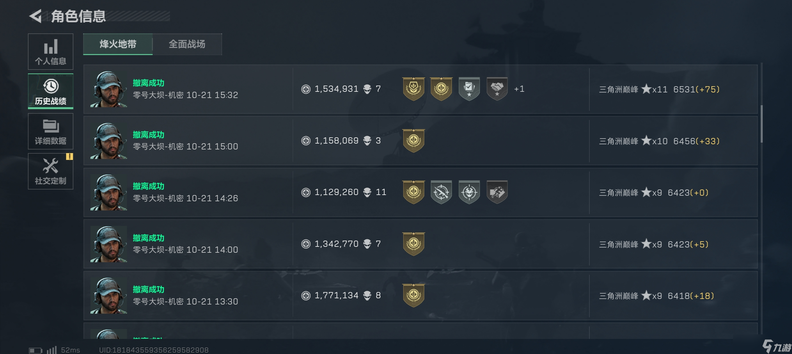Click the operator portrait in the 13:30 match

[109, 296]
